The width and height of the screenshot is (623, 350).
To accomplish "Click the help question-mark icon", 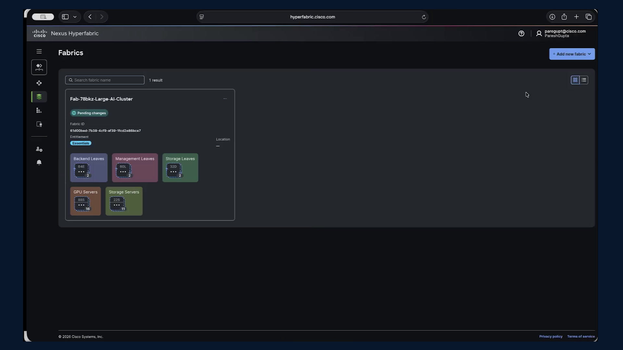I will click(521, 33).
